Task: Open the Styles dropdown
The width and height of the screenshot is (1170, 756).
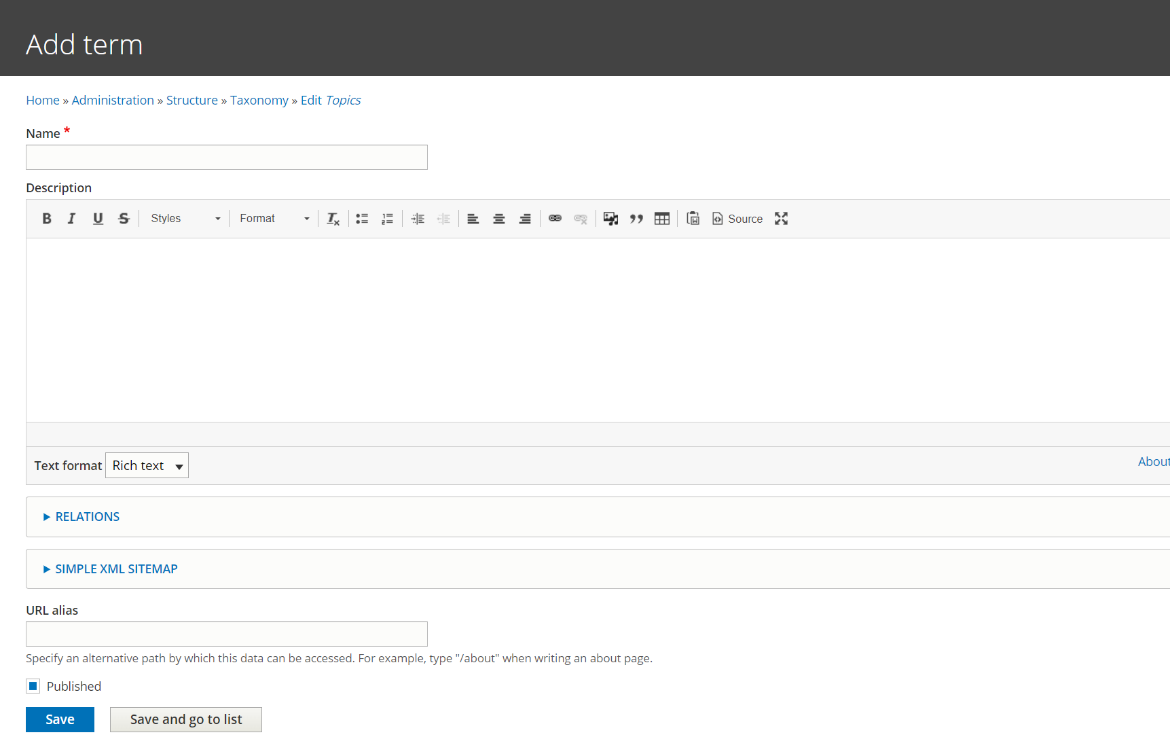Action: 185,219
